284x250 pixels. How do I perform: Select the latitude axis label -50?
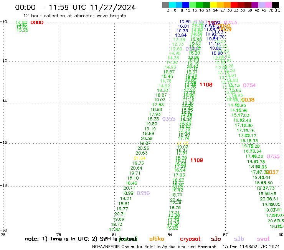3,230
